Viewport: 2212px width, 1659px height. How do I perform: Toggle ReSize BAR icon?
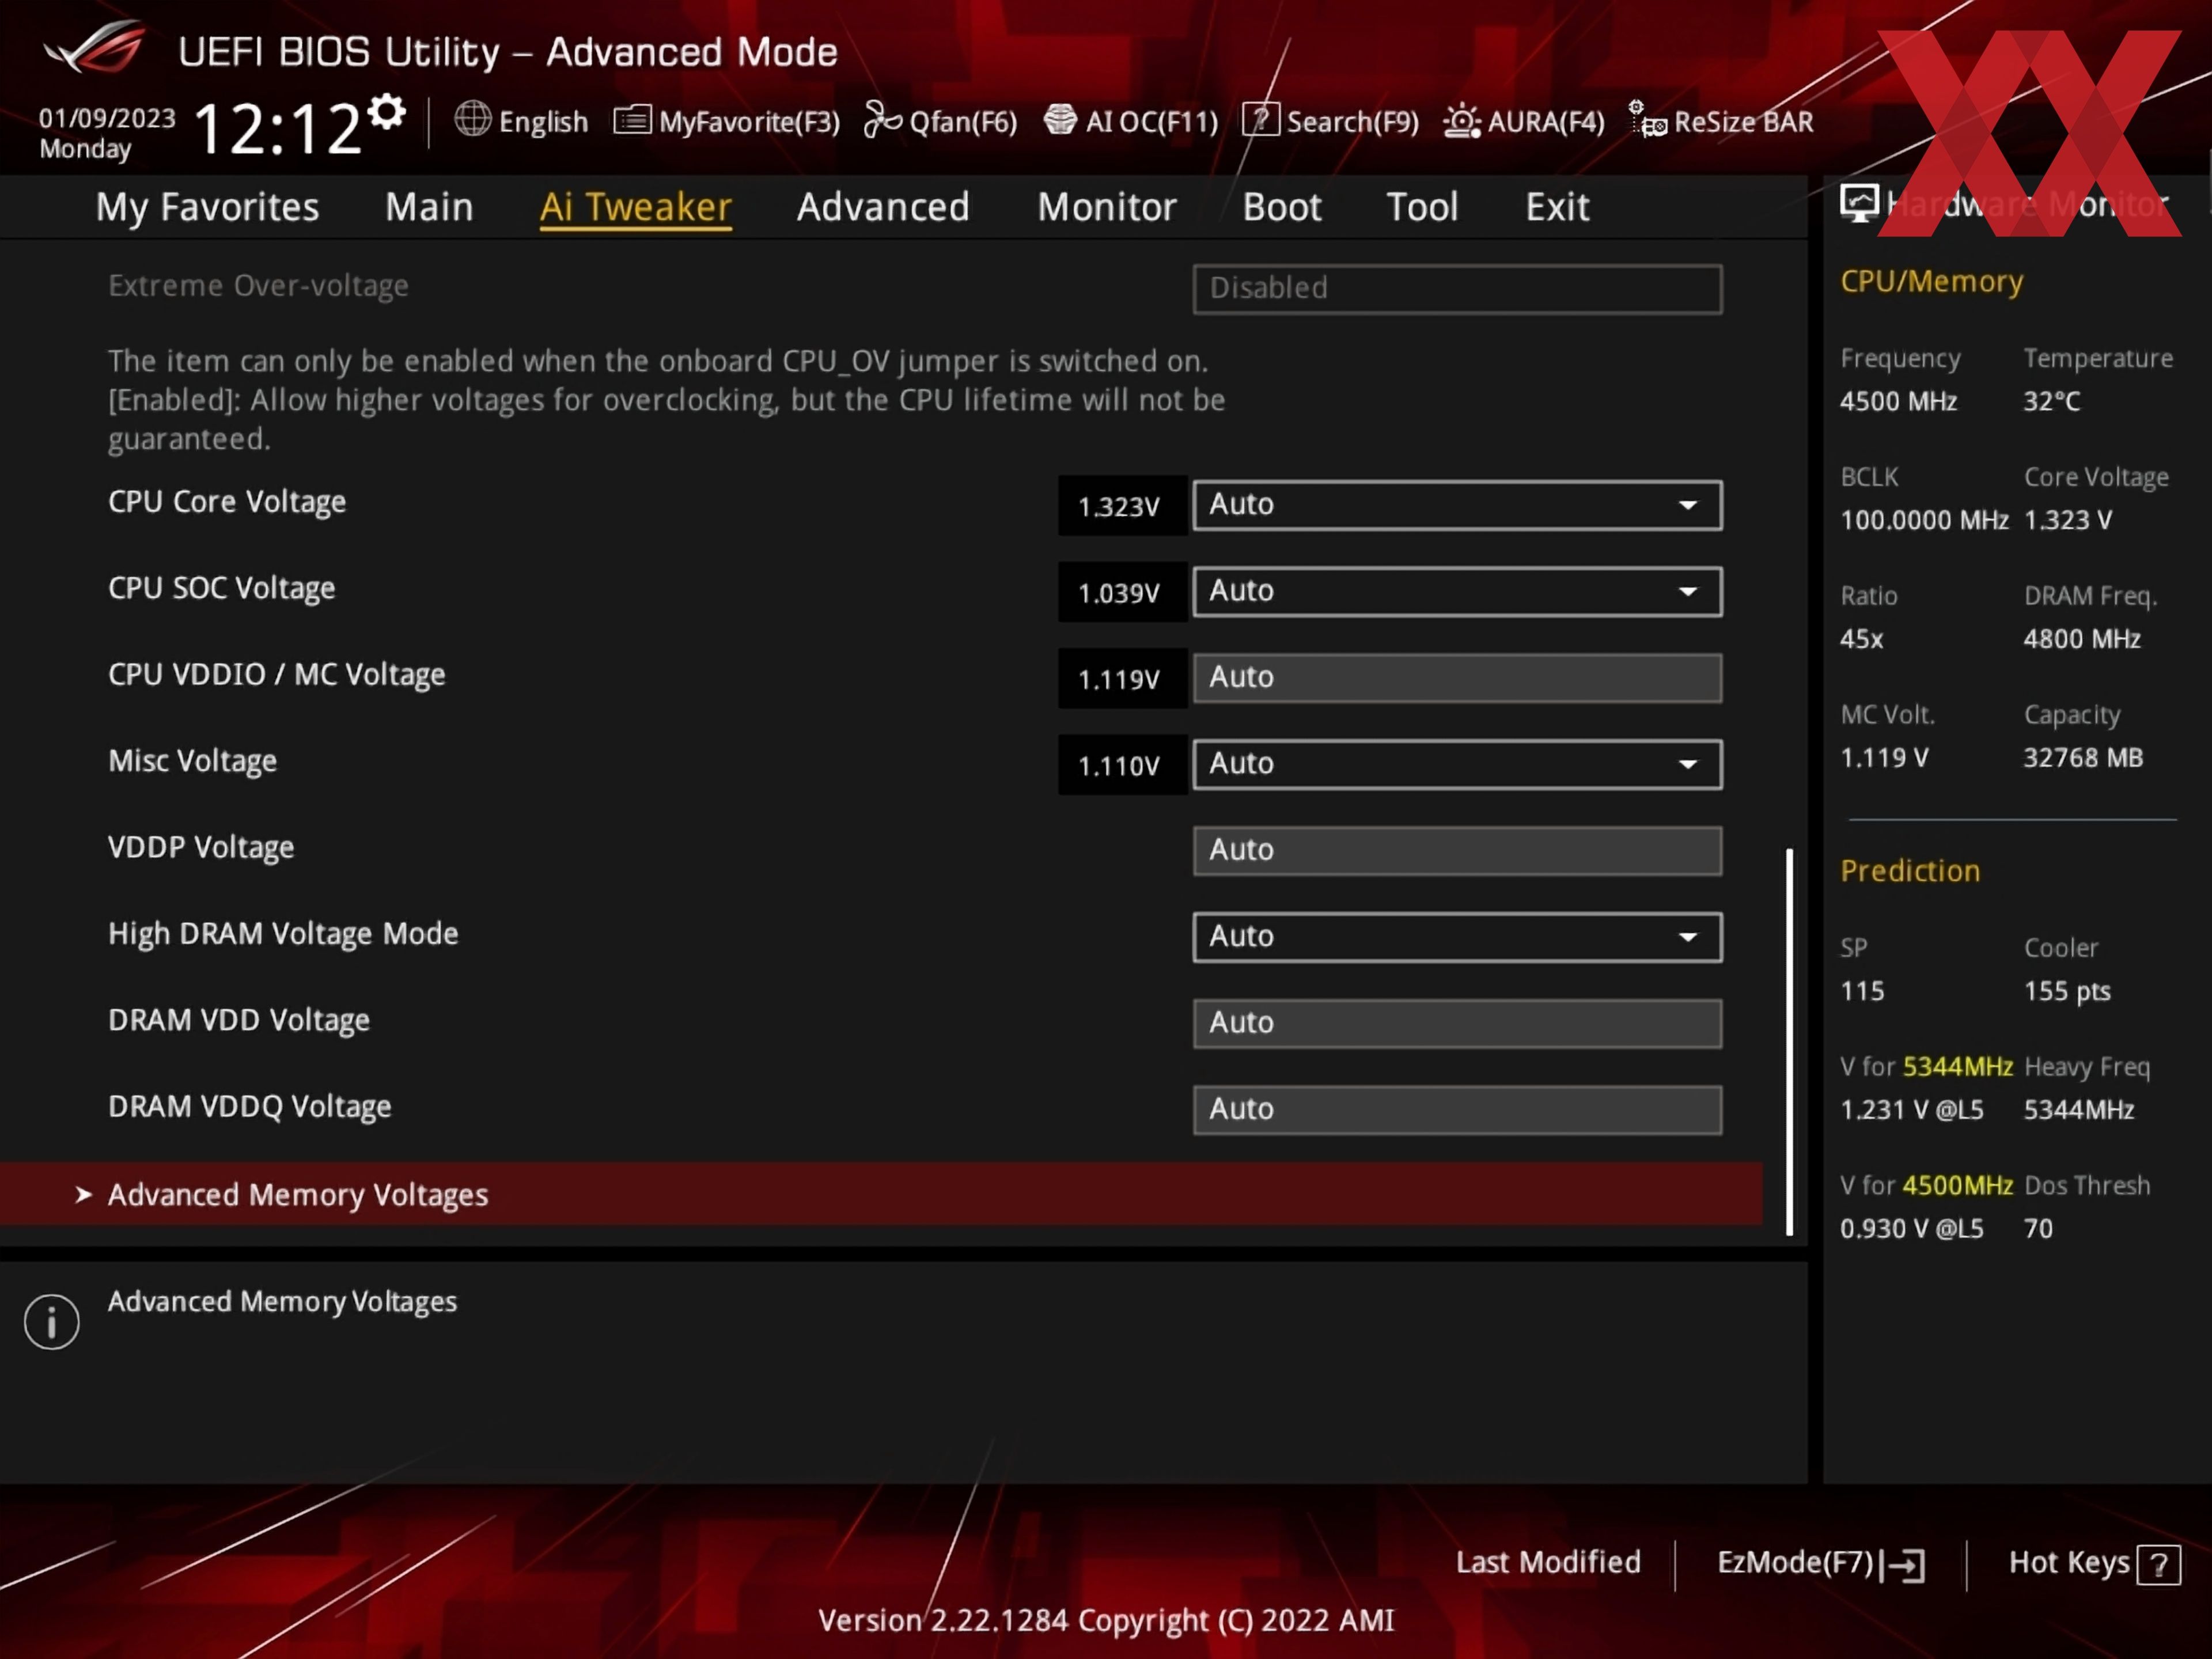(x=1647, y=119)
